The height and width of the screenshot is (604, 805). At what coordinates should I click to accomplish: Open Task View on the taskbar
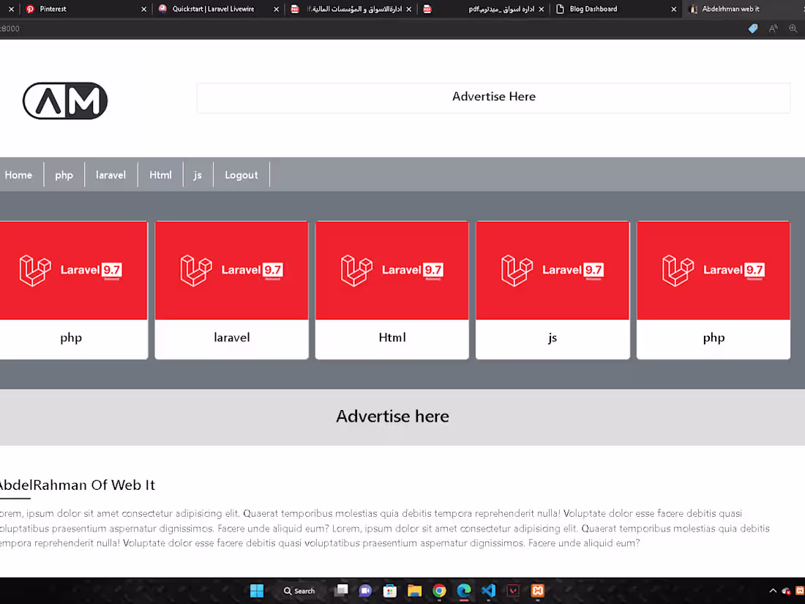click(x=341, y=591)
